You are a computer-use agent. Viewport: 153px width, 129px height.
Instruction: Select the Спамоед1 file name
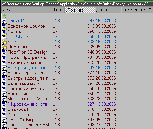[x=18, y=110]
